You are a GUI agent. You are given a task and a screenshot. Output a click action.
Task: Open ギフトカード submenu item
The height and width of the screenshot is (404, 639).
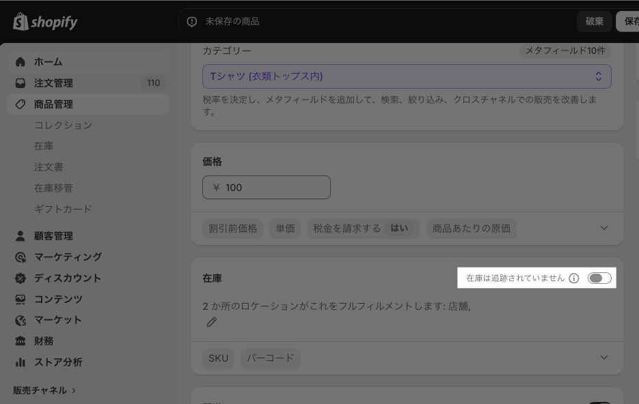click(x=63, y=209)
